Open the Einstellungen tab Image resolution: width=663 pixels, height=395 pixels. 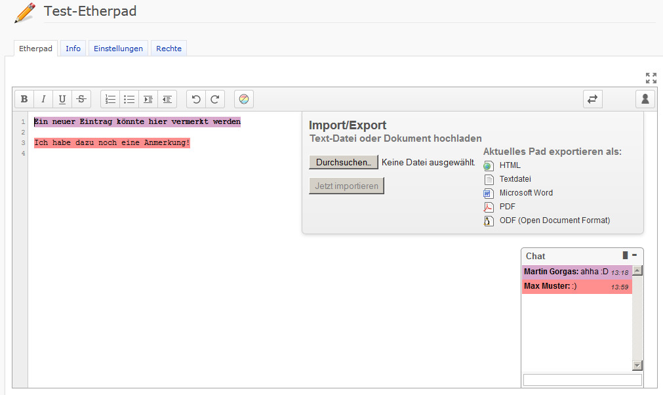tap(118, 49)
